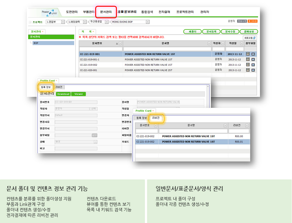Click the disk attachment icon for row CC-221-019-001-1

point(248,59)
